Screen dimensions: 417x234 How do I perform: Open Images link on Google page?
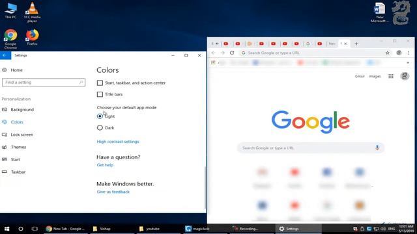pos(375,77)
